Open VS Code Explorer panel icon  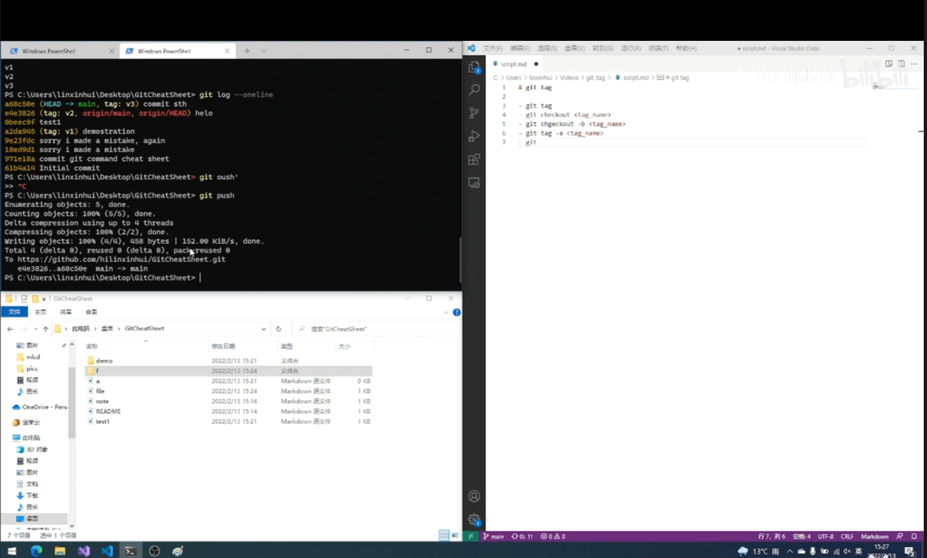pyautogui.click(x=474, y=67)
